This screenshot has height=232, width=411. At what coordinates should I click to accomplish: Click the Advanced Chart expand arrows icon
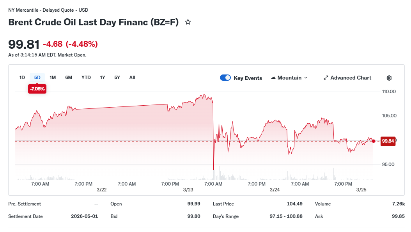coord(326,78)
